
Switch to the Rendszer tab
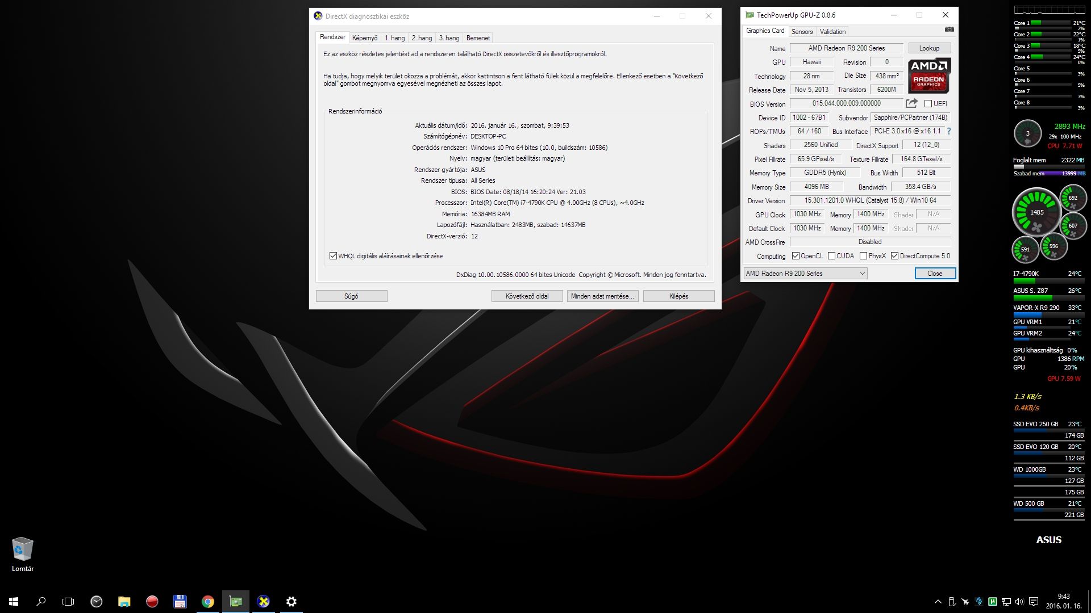pyautogui.click(x=332, y=37)
